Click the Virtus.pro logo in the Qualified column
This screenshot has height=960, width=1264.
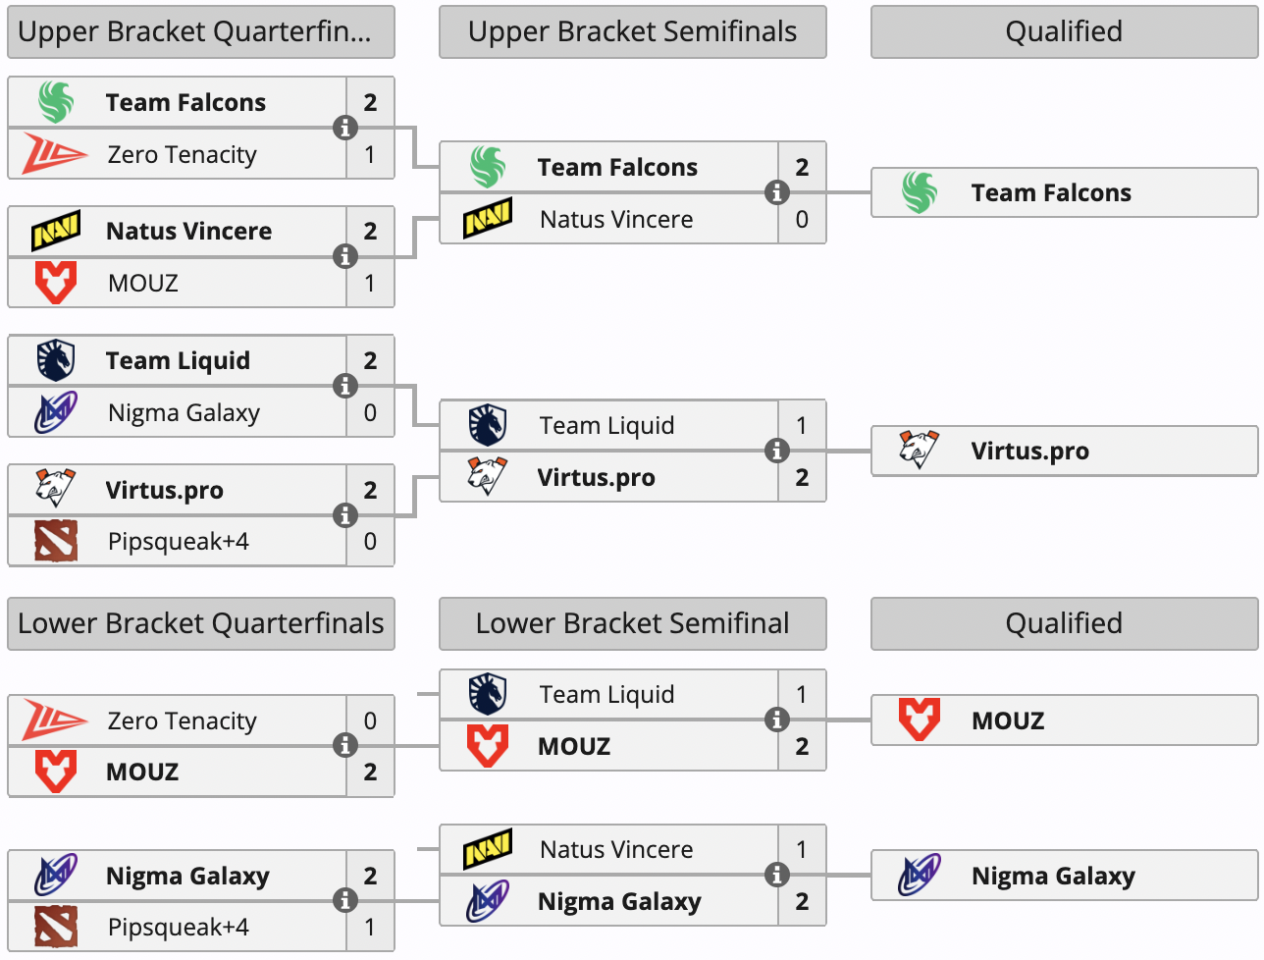[x=920, y=451]
